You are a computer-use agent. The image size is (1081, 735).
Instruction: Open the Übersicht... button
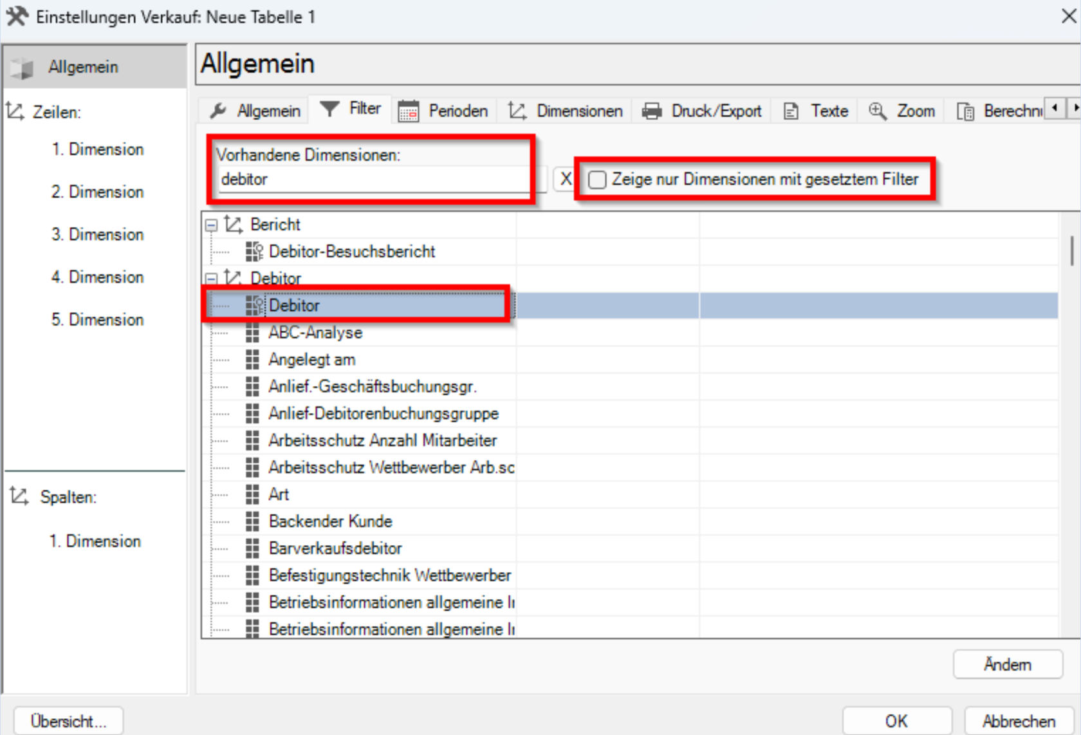tap(68, 721)
